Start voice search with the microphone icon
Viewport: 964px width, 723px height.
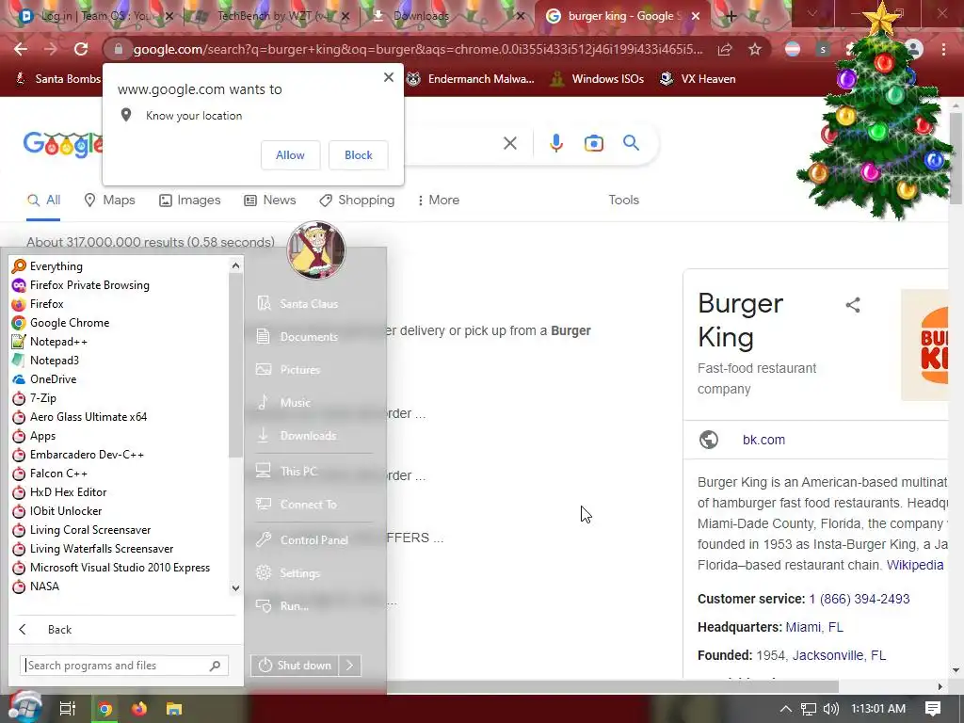(x=555, y=143)
